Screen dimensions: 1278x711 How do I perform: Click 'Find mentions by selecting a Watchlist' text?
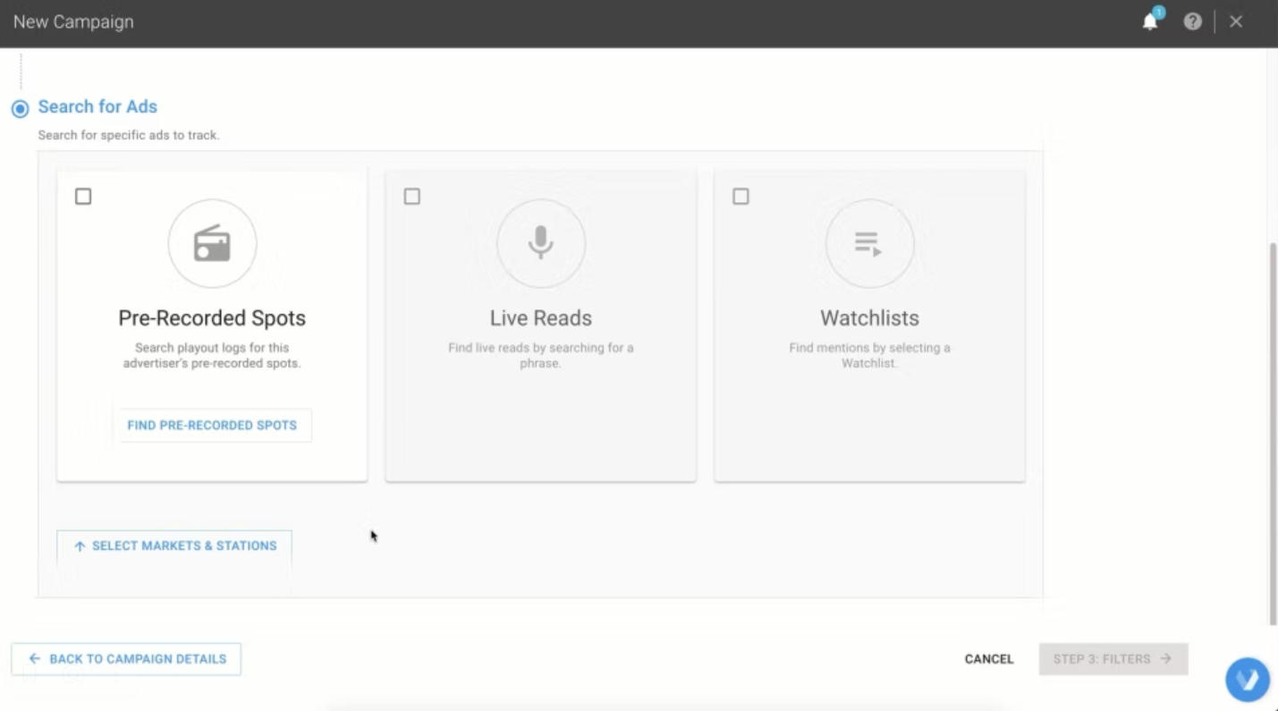pos(869,356)
